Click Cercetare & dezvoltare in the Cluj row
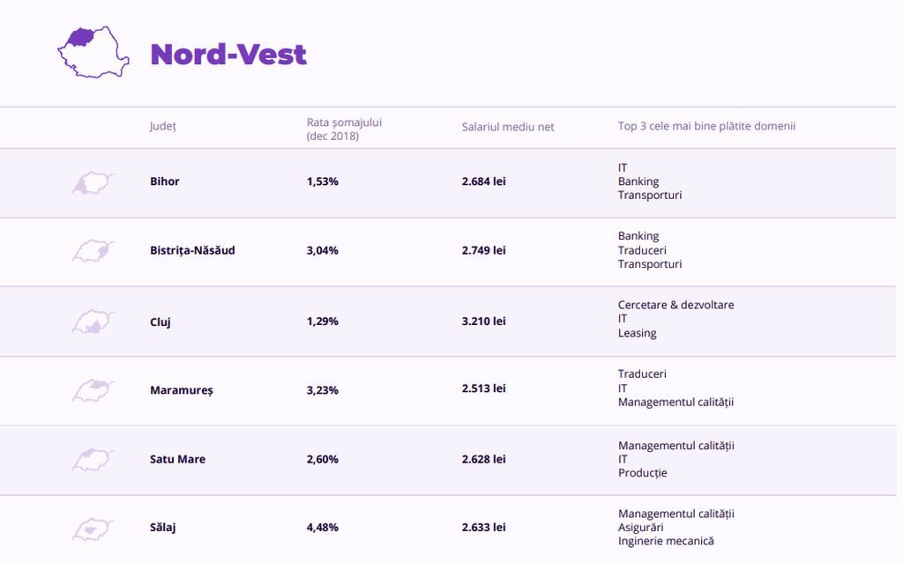Viewport: 903px width, 562px height. pos(675,305)
